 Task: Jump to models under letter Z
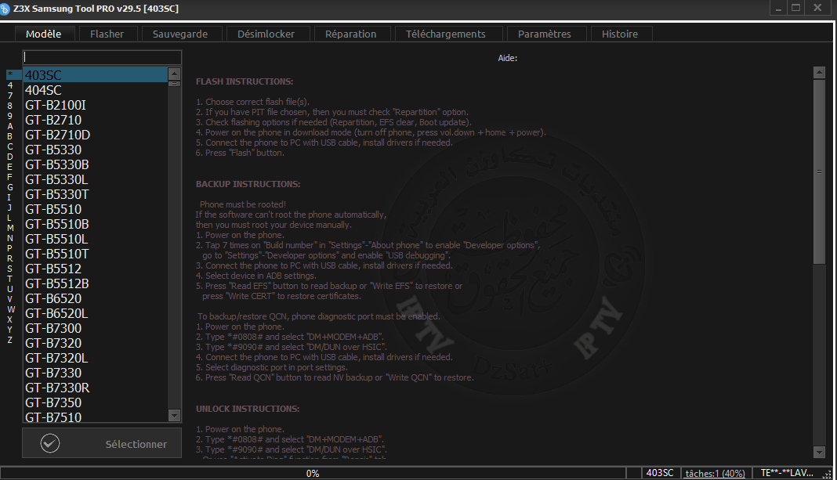point(10,341)
